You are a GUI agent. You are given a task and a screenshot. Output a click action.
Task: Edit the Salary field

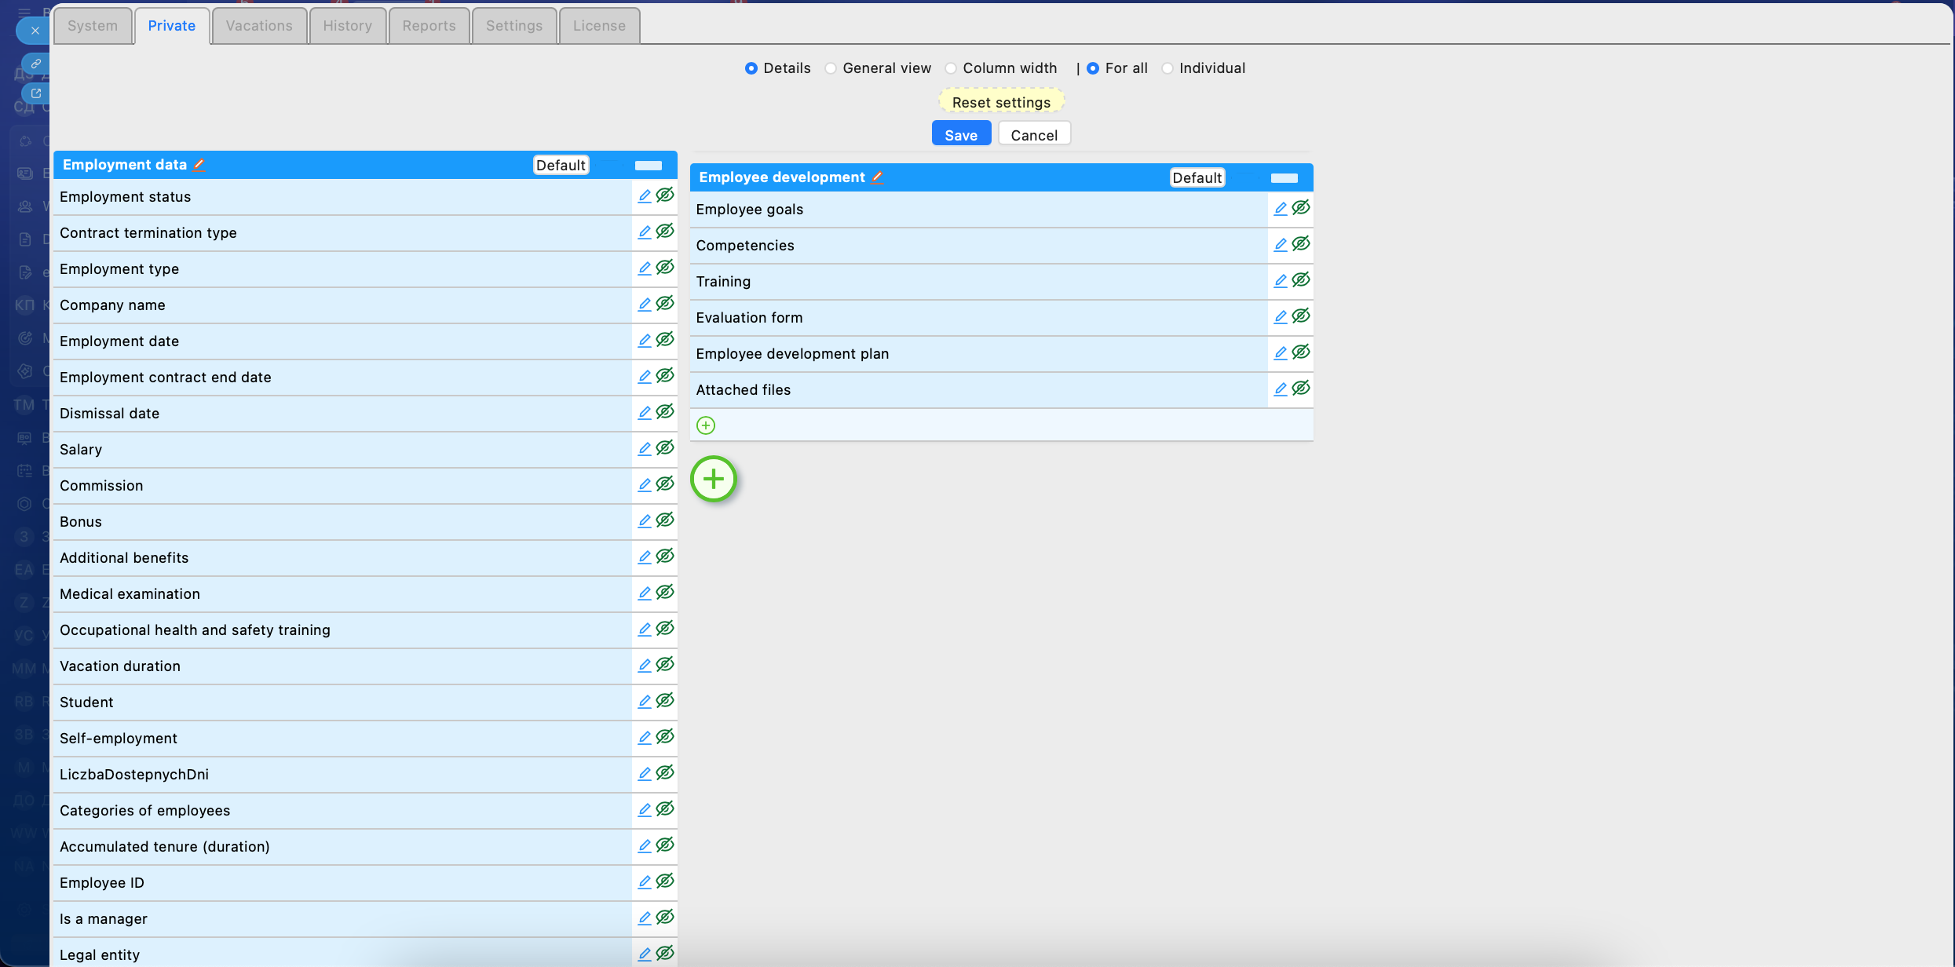pyautogui.click(x=645, y=449)
